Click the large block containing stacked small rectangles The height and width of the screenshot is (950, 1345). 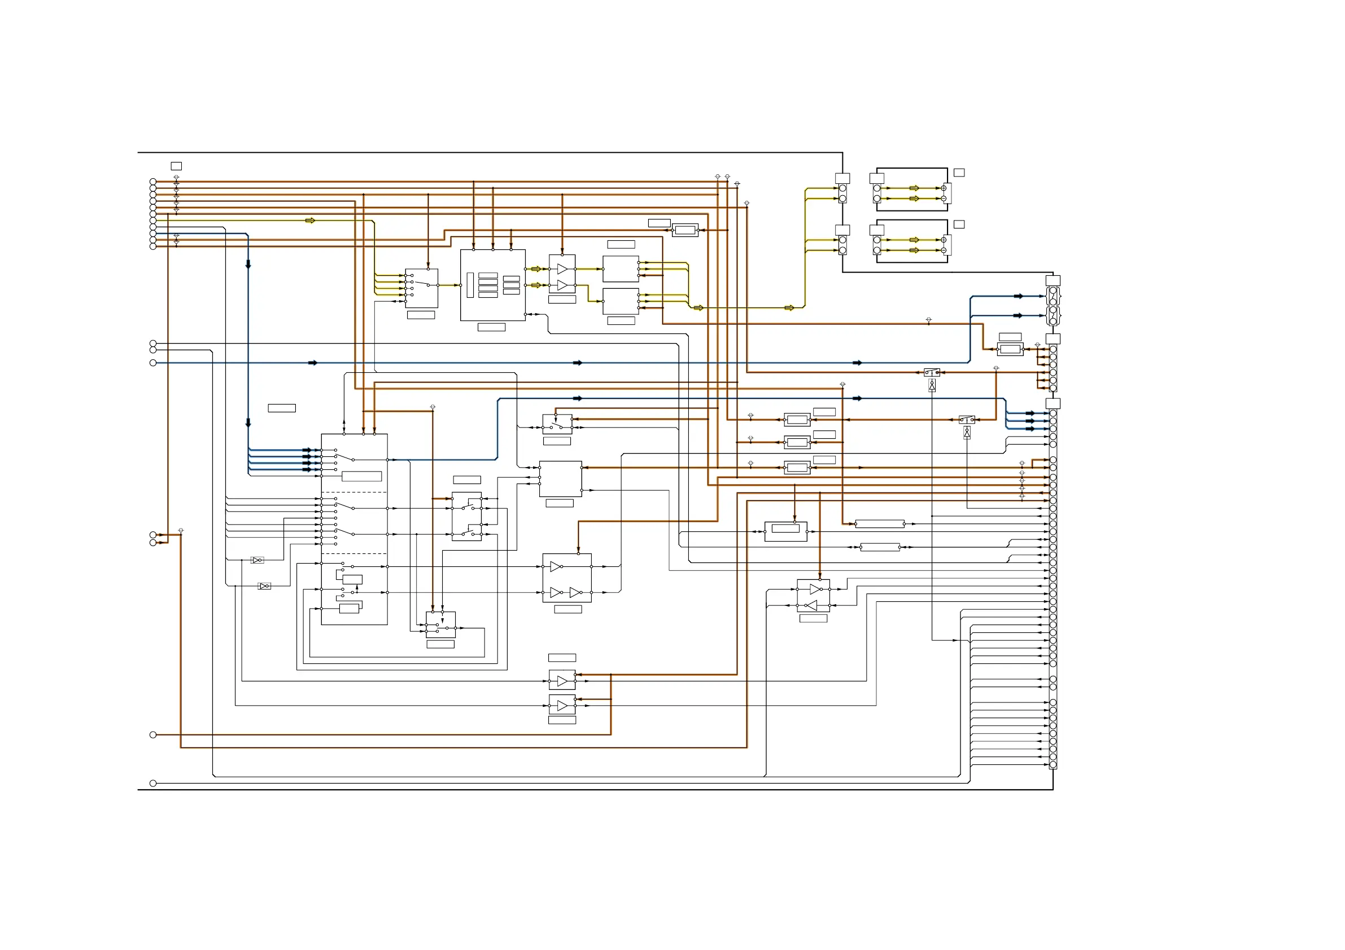[x=493, y=285]
